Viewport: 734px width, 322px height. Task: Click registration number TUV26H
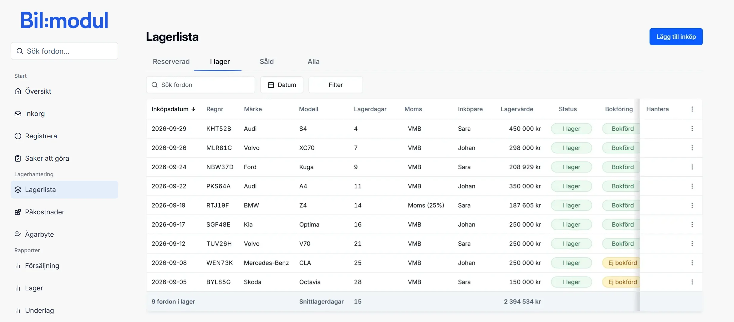(219, 244)
